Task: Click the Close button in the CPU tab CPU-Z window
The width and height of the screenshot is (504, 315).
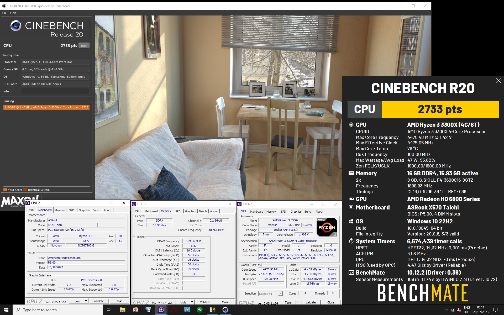Action: (x=331, y=302)
